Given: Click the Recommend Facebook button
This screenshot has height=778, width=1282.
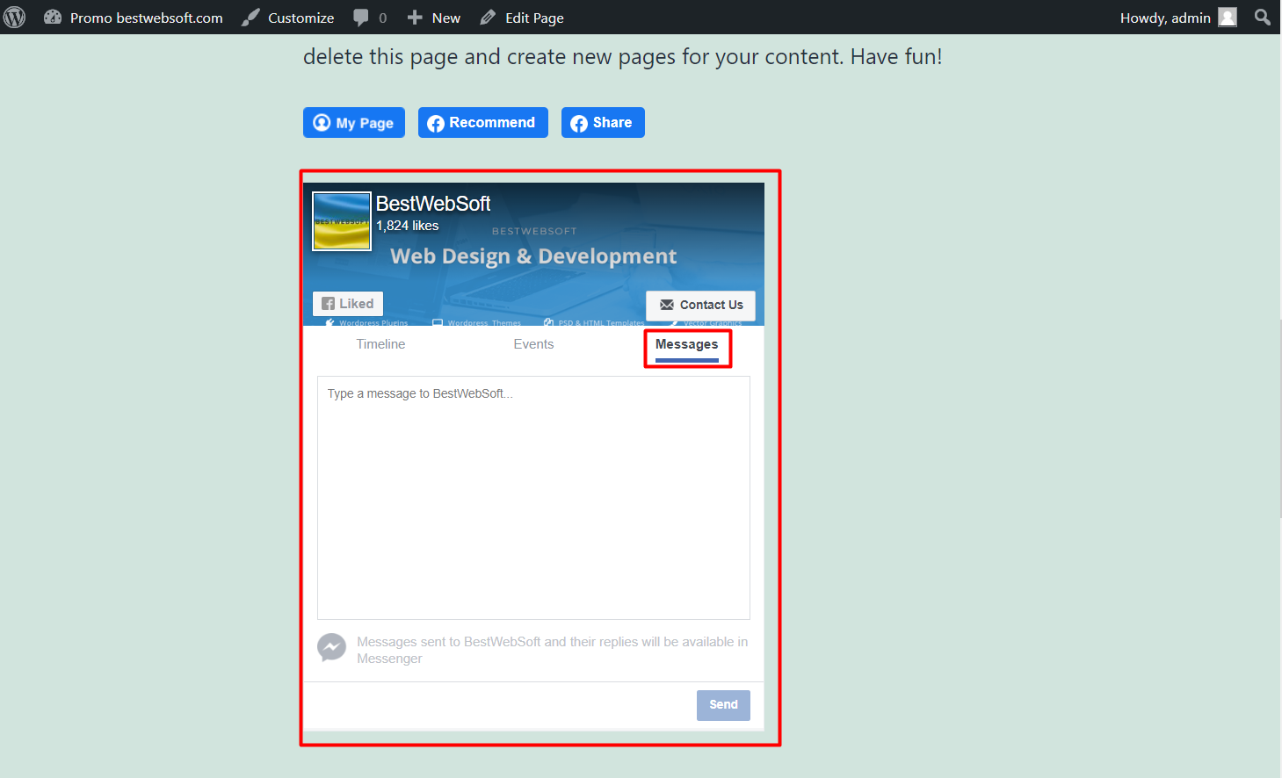Looking at the screenshot, I should (483, 123).
